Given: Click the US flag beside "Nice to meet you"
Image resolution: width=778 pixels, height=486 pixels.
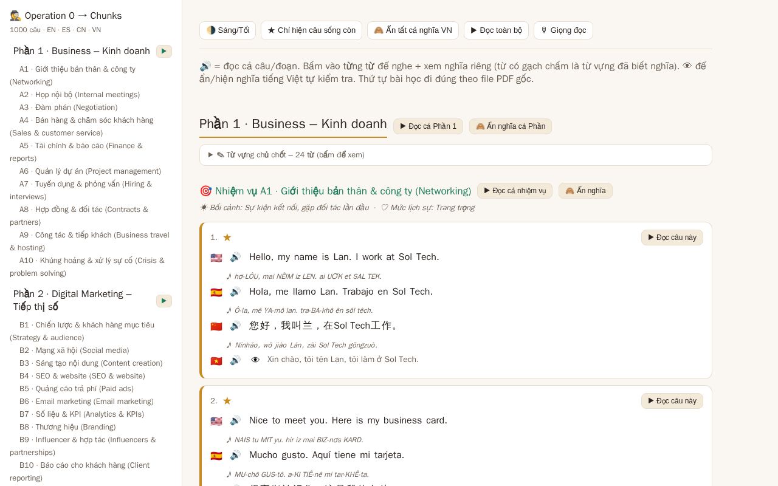Looking at the screenshot, I should pyautogui.click(x=216, y=421).
